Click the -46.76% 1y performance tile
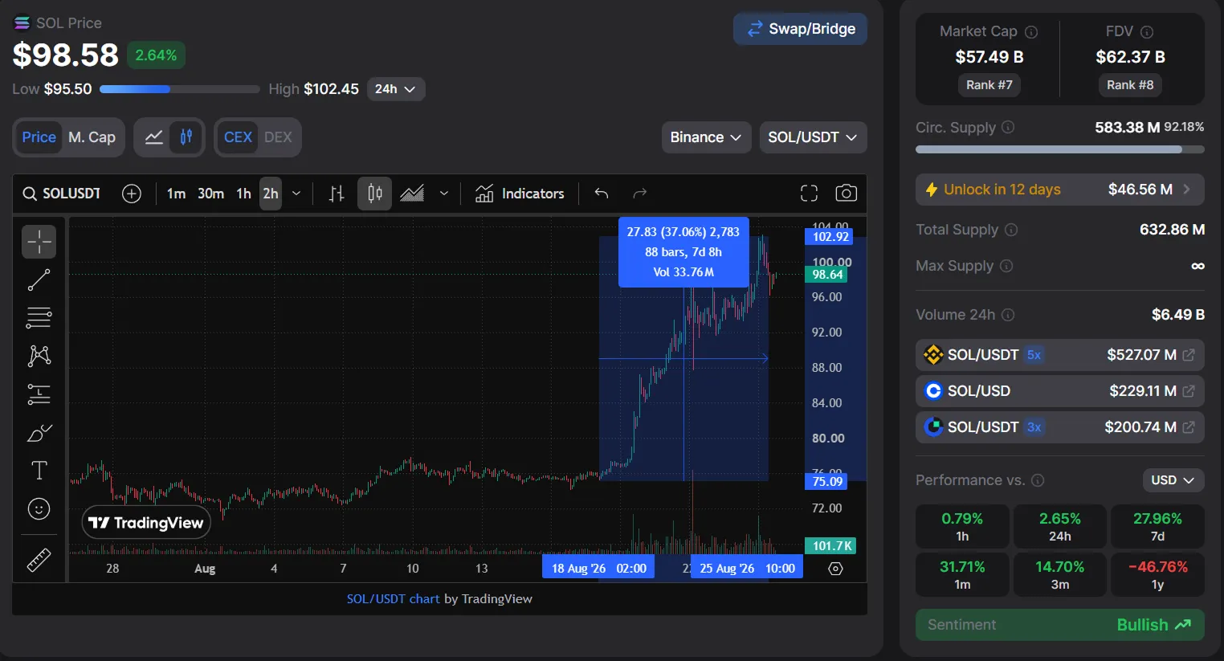This screenshot has width=1224, height=661. coord(1157,575)
